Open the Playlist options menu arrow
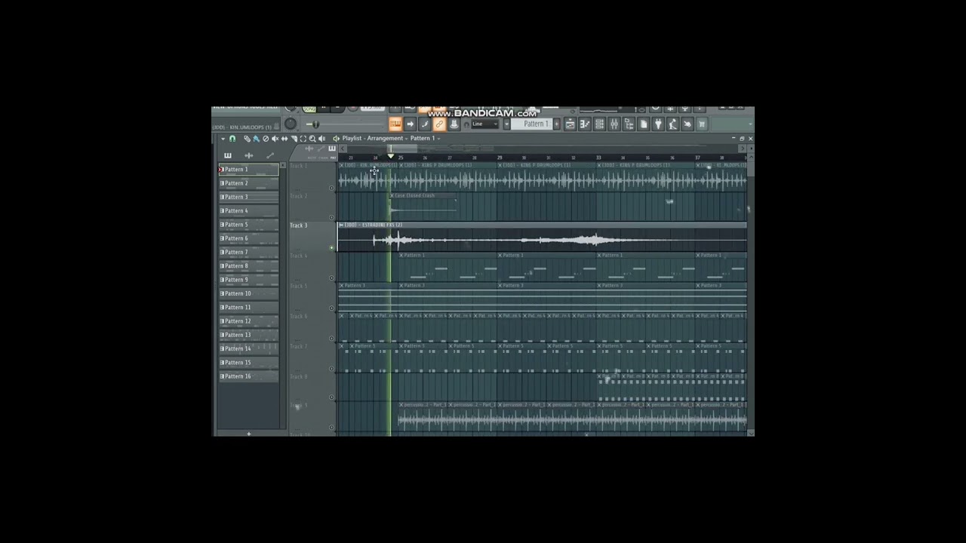The width and height of the screenshot is (966, 543). 223,139
